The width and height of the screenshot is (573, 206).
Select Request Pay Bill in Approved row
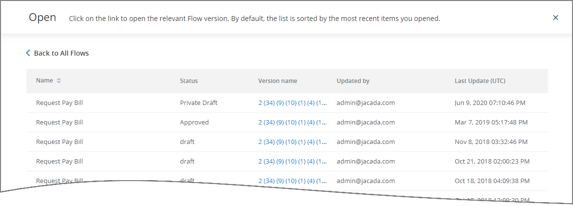click(x=60, y=123)
